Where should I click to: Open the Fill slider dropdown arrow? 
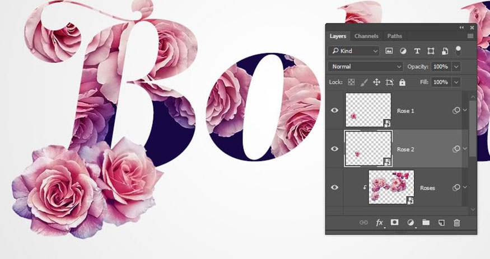click(x=456, y=82)
